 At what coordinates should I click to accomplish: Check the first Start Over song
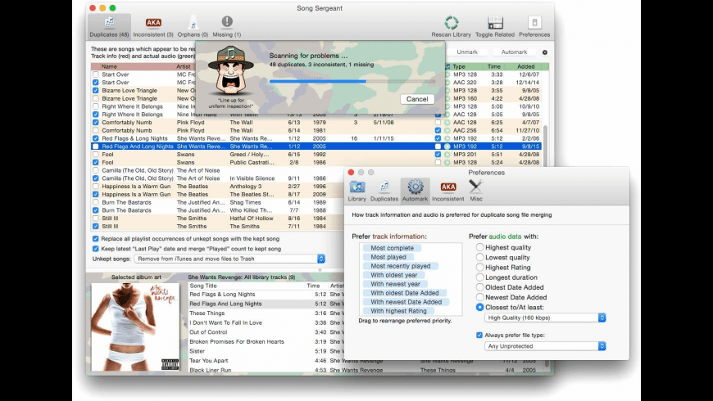coord(96,74)
